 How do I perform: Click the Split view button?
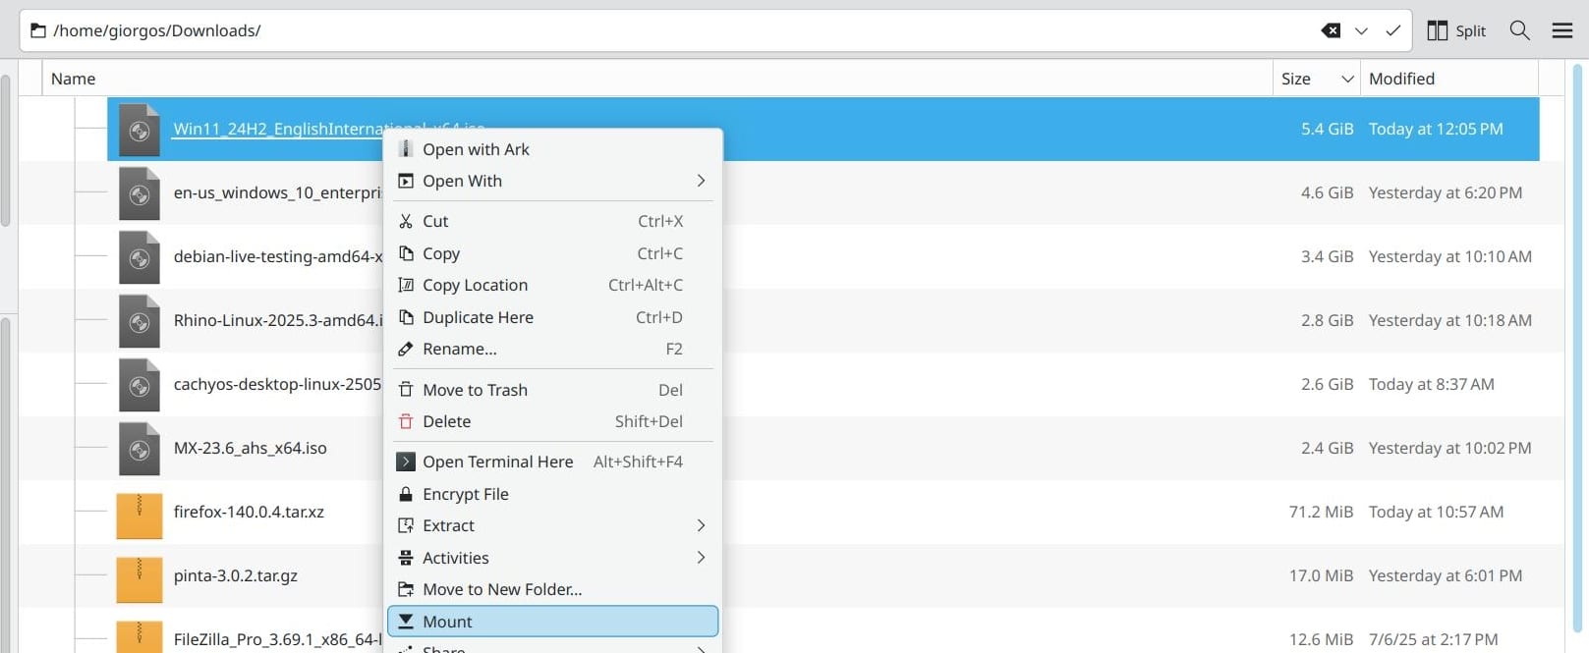[1456, 30]
